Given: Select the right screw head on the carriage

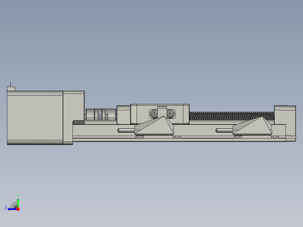Looking at the screenshot, I should click(x=170, y=114).
